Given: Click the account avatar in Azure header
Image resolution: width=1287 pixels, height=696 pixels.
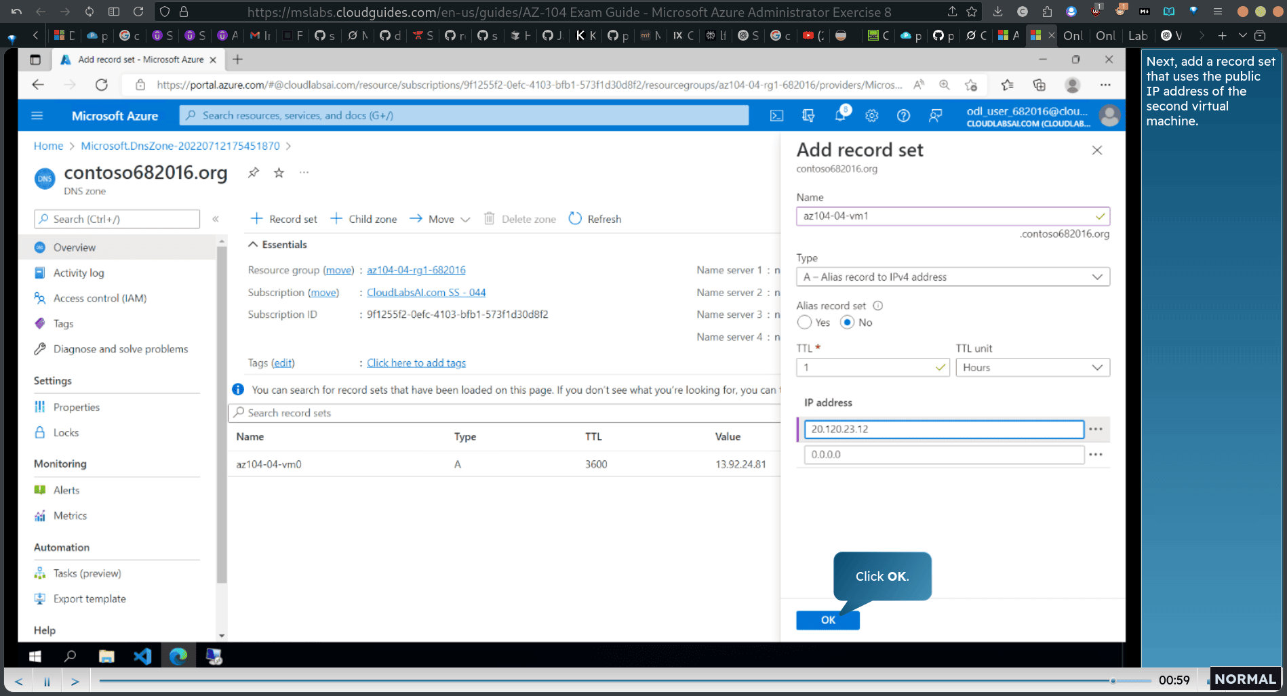Looking at the screenshot, I should tap(1110, 116).
